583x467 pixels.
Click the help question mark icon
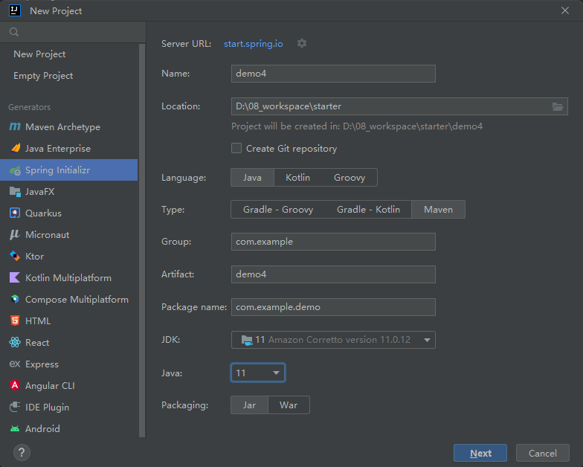[x=22, y=453]
